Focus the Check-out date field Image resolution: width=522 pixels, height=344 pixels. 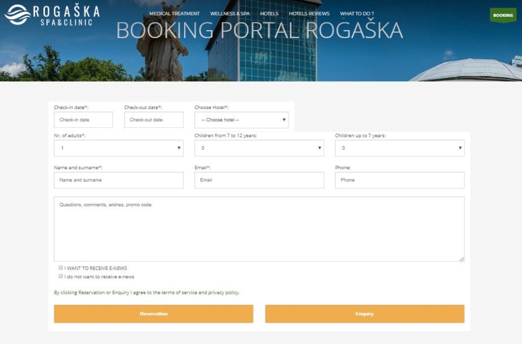point(154,120)
